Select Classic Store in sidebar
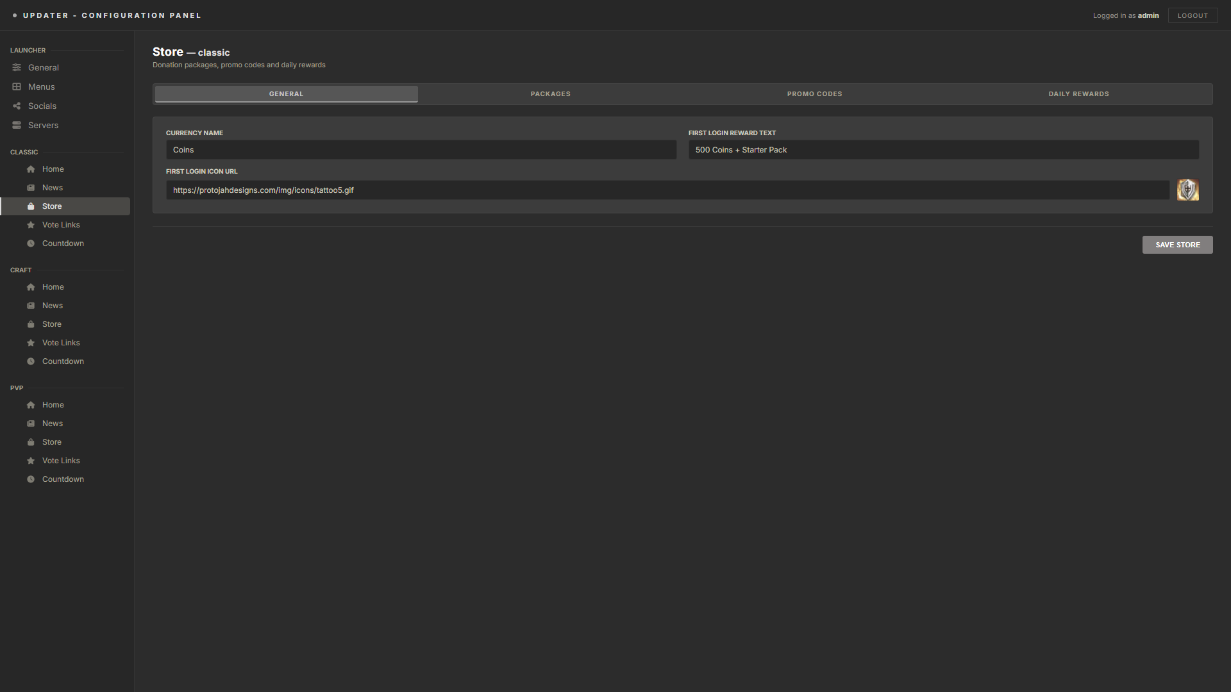This screenshot has height=692, width=1231. (x=65, y=206)
